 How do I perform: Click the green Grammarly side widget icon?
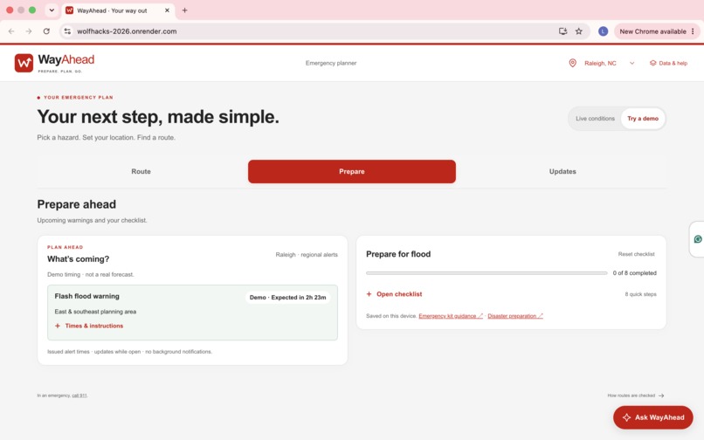[x=698, y=239]
